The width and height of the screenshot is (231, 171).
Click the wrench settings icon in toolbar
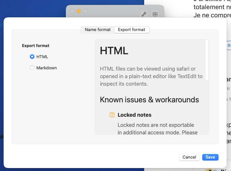tap(144, 14)
